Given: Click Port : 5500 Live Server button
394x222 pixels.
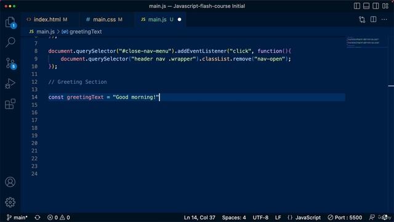Looking at the screenshot, I should click(x=345, y=218).
